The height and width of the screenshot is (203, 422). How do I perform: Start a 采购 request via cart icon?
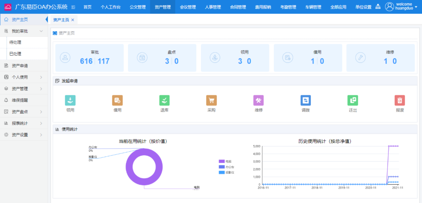(x=211, y=101)
